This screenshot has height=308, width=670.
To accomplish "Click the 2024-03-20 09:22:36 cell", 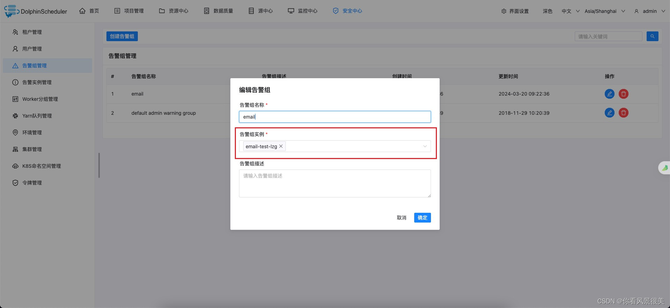I will tap(524, 94).
